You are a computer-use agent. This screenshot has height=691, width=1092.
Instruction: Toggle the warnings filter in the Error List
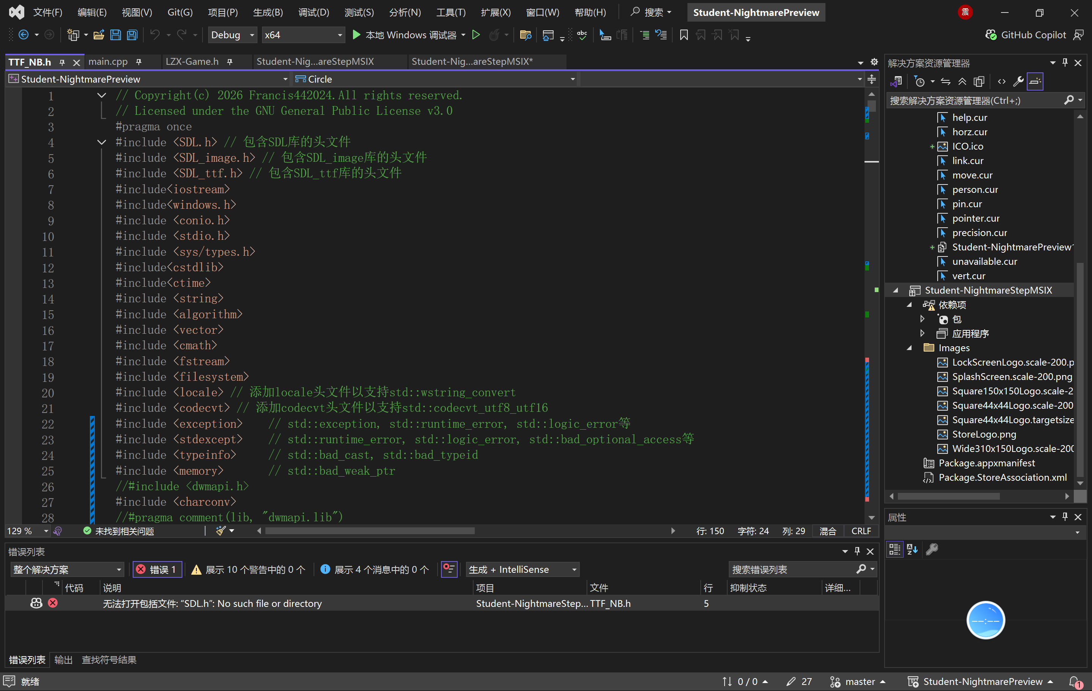point(248,569)
